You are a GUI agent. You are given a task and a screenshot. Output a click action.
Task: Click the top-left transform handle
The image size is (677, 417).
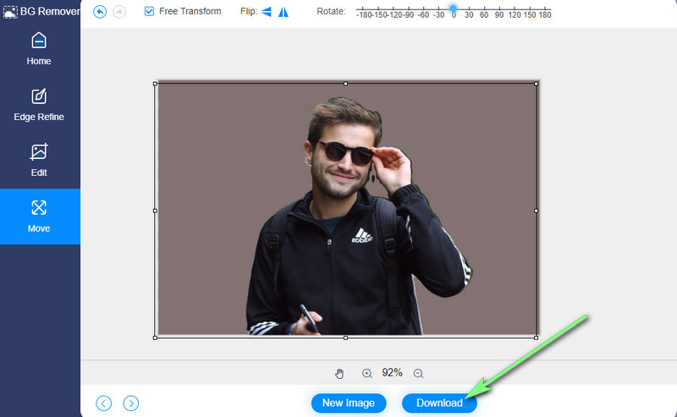[x=156, y=83]
